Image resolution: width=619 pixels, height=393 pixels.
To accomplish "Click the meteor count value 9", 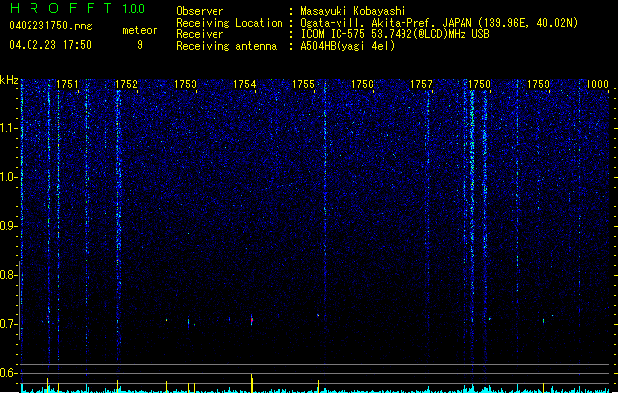I will (140, 45).
